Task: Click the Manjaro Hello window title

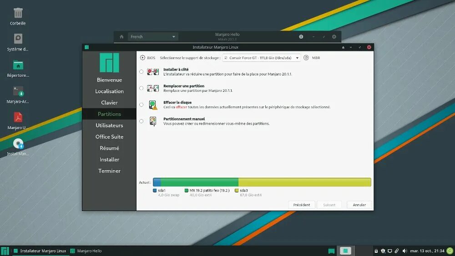Action: [227, 35]
